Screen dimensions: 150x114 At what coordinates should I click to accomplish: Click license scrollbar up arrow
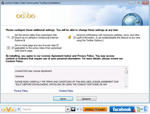tap(126, 69)
